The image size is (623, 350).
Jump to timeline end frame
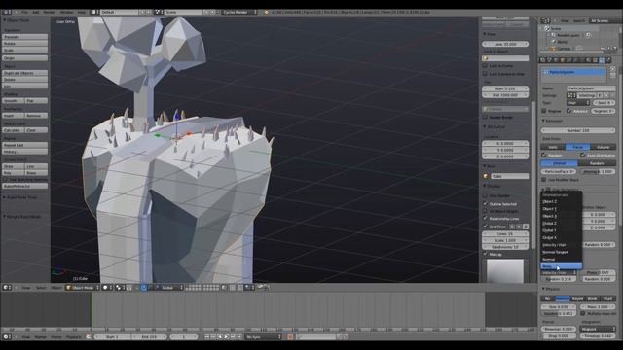(x=239, y=337)
